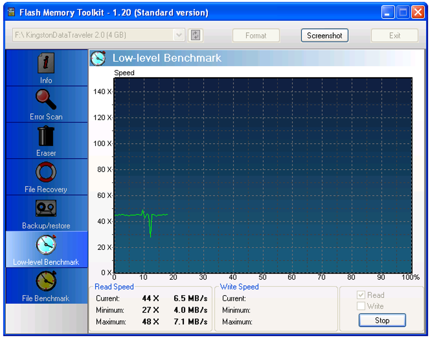Expand the drive selection dropdown arrow
Screen dimensions: 430x340
(179, 35)
